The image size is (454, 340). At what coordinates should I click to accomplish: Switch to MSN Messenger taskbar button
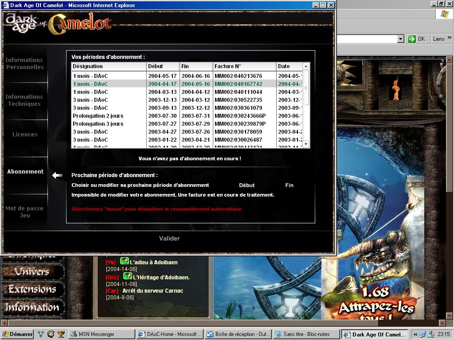pos(102,334)
